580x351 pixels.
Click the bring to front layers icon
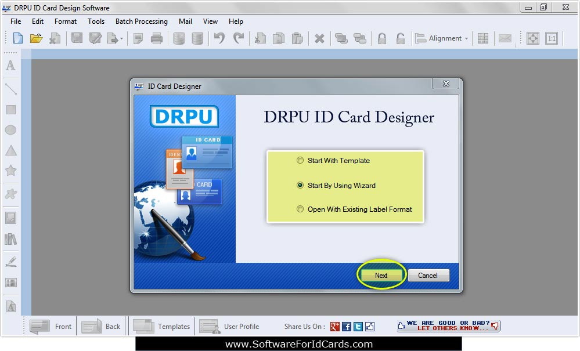pos(341,38)
